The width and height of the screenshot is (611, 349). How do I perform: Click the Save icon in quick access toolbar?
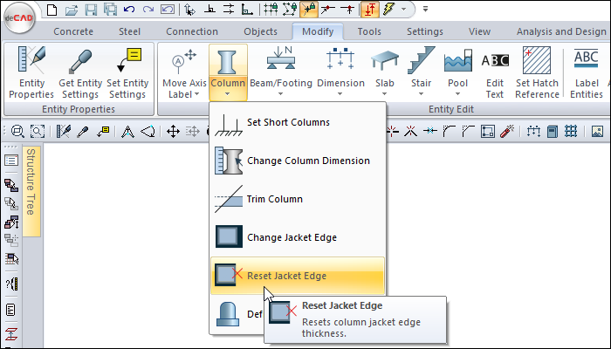(x=92, y=10)
